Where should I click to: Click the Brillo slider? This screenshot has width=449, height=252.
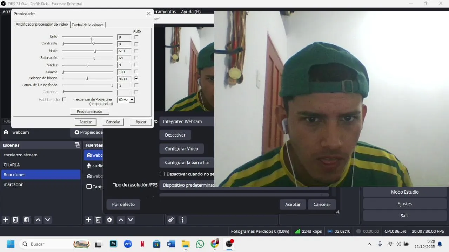click(87, 37)
